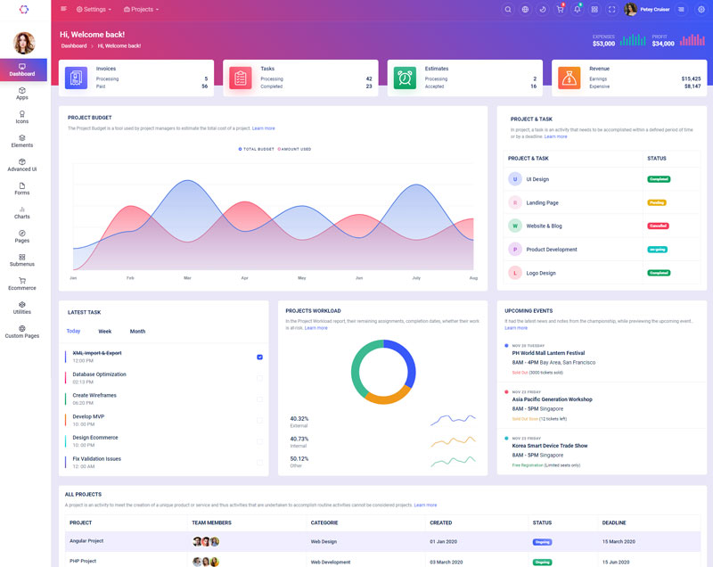The image size is (713, 567).
Task: Open the Charts sidebar icon
Action: [x=22, y=212]
